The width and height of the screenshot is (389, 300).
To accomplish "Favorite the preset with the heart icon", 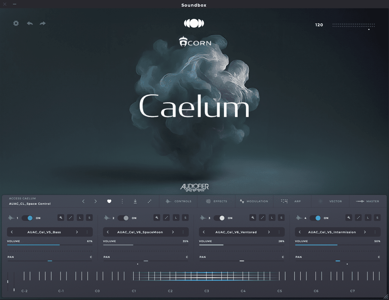I will click(x=109, y=201).
